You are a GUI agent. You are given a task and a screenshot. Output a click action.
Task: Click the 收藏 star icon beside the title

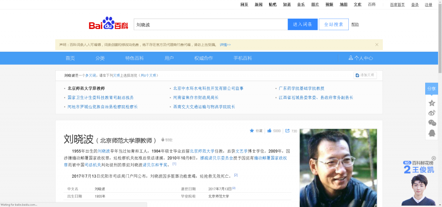[252, 131]
